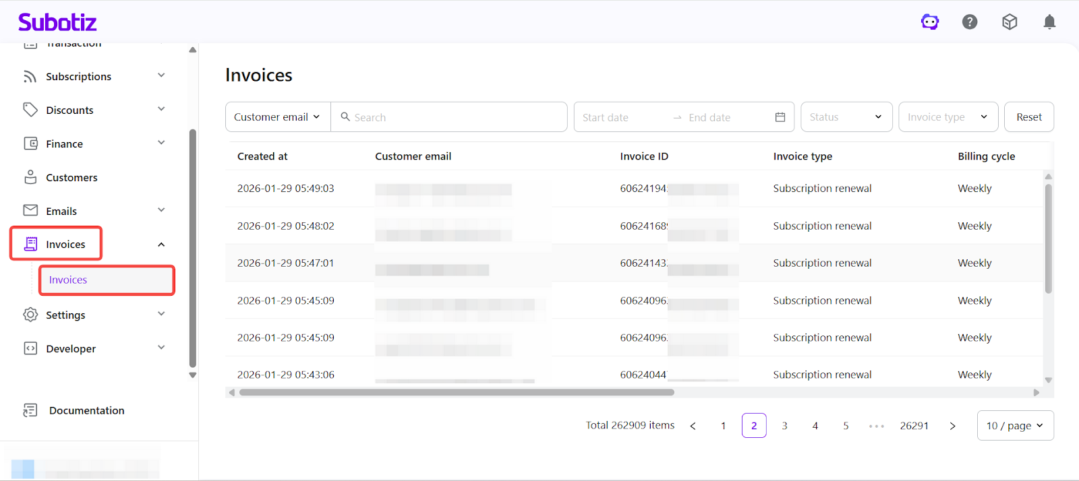This screenshot has height=481, width=1079.
Task: Expand the Subscriptions menu chevron
Action: (x=161, y=75)
